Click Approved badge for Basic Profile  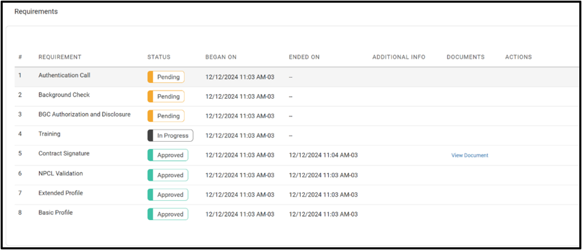click(168, 214)
